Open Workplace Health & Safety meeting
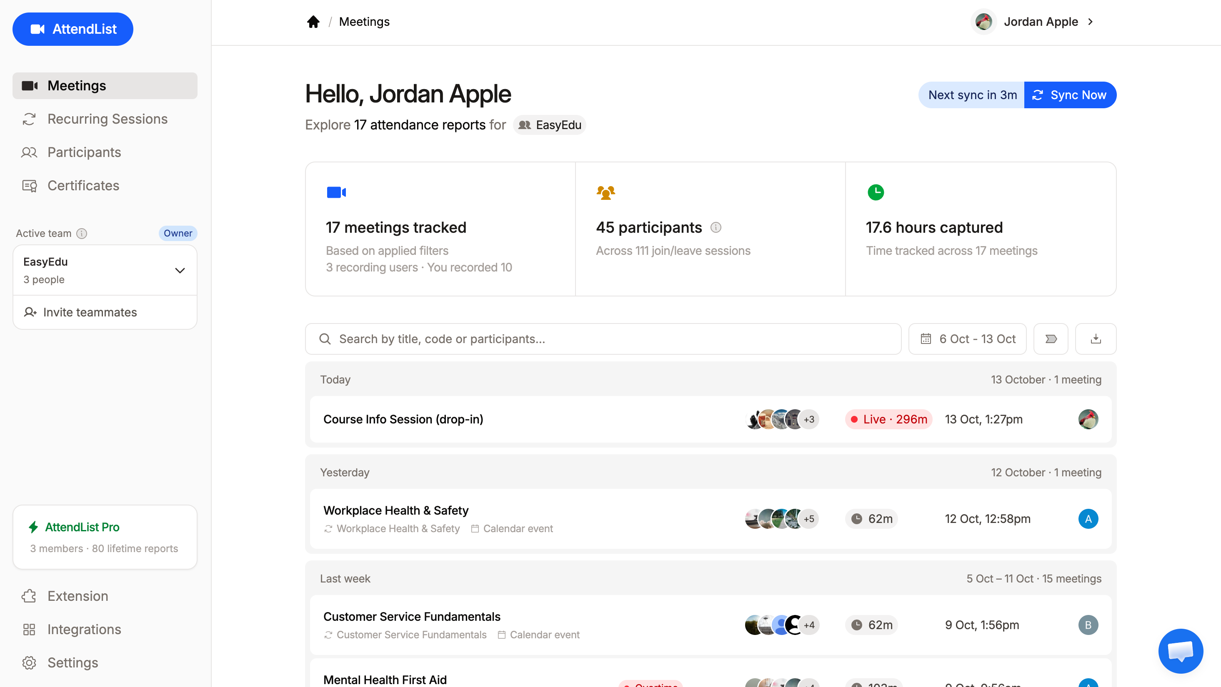 click(x=711, y=519)
